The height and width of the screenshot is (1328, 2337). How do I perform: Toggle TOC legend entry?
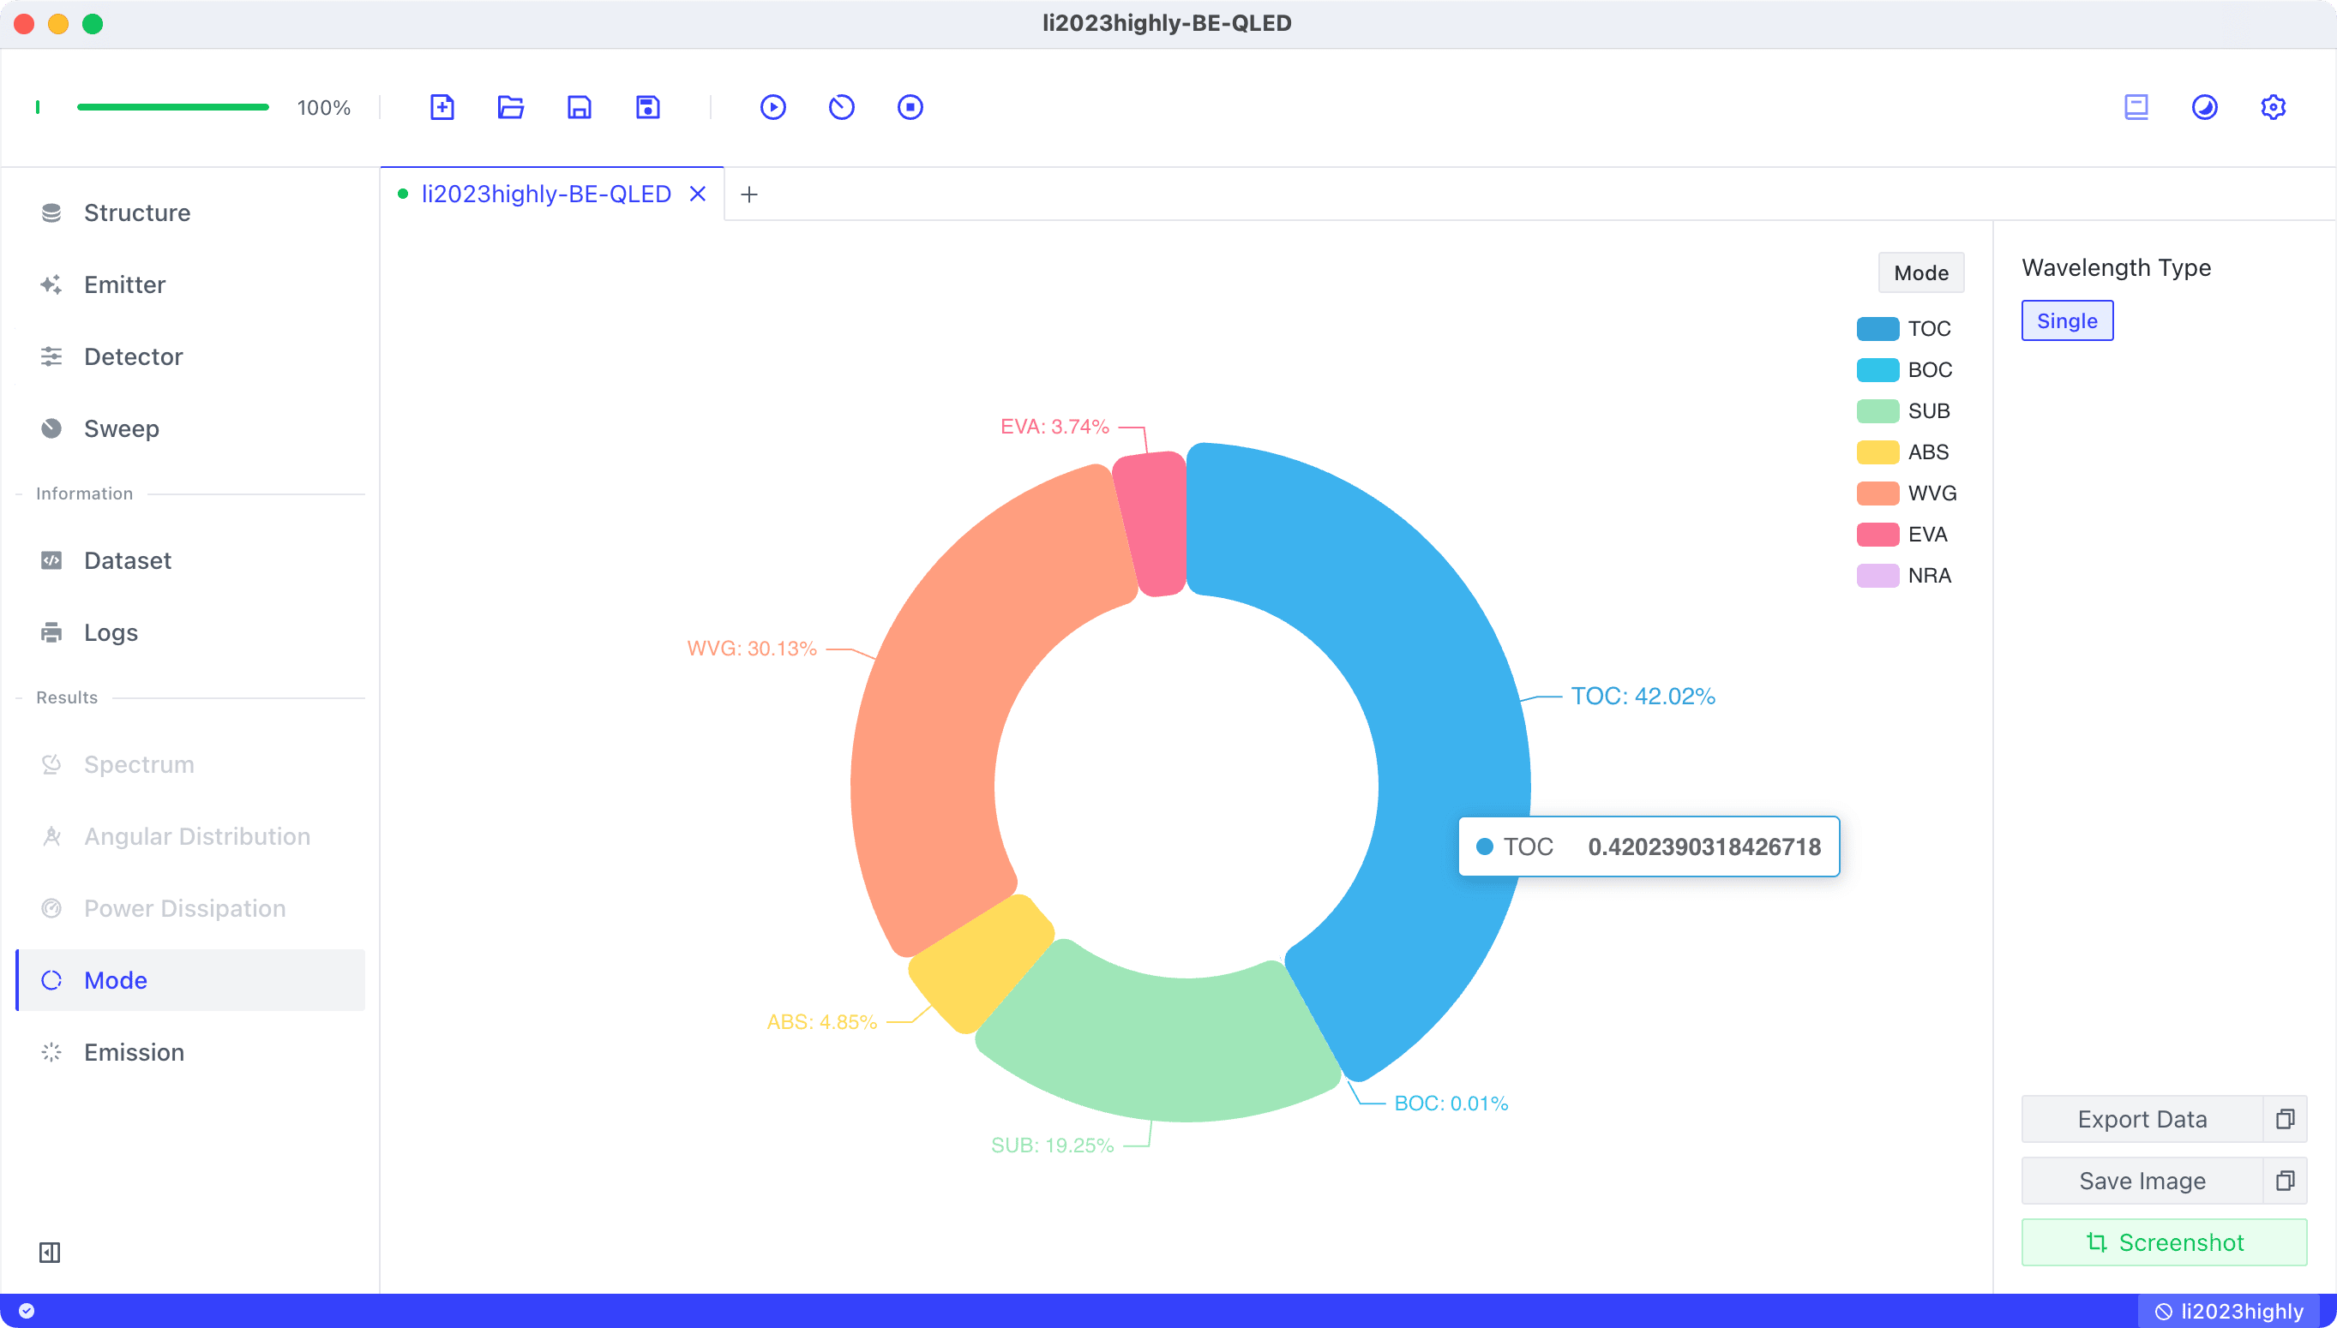coord(1904,328)
